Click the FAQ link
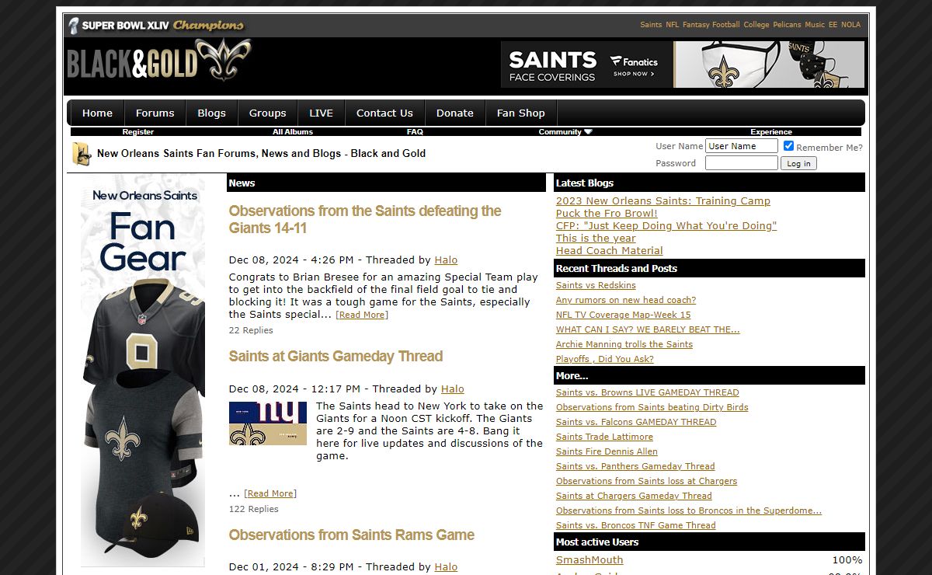The image size is (932, 575). [415, 132]
